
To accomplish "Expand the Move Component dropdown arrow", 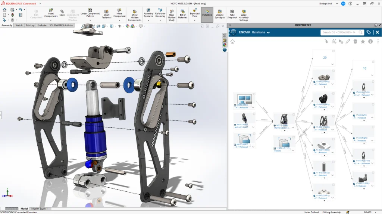I will pos(119,20).
